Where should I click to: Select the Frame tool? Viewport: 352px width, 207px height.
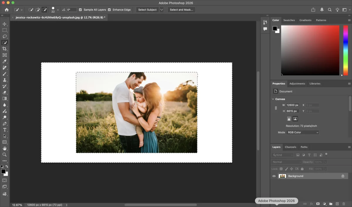tap(4, 55)
